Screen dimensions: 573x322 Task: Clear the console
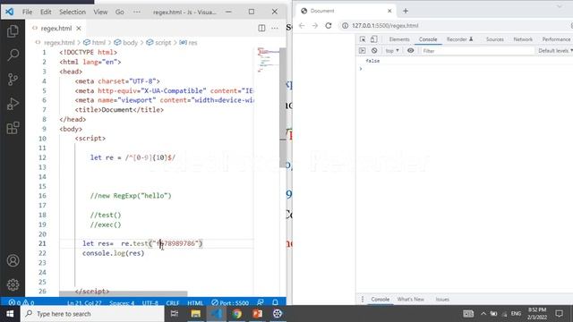(x=374, y=51)
